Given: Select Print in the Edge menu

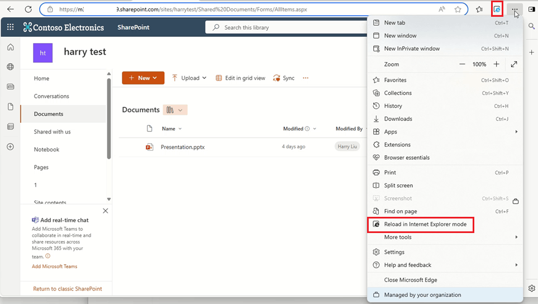Looking at the screenshot, I should [x=445, y=173].
